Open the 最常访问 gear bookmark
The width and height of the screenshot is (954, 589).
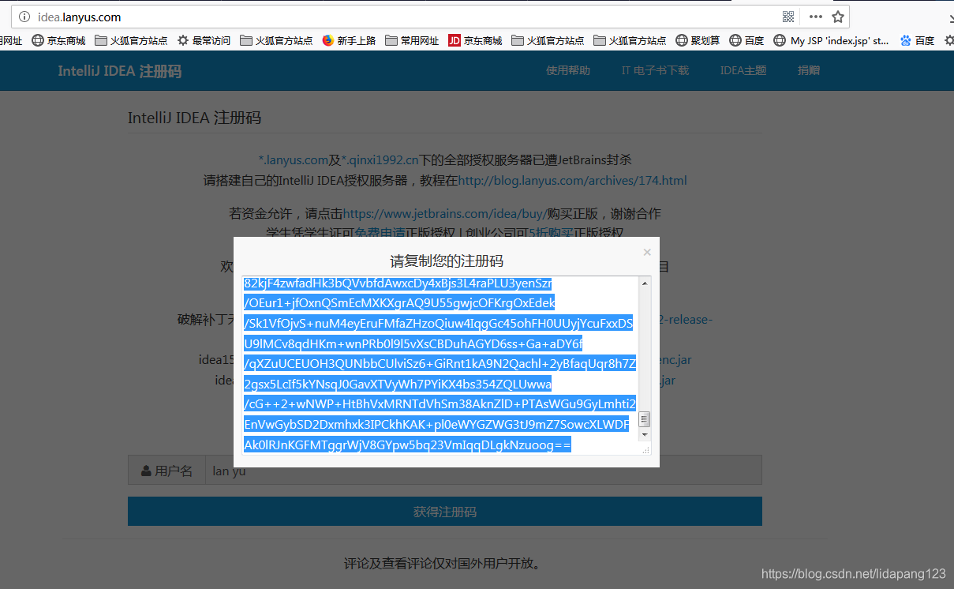coord(204,40)
